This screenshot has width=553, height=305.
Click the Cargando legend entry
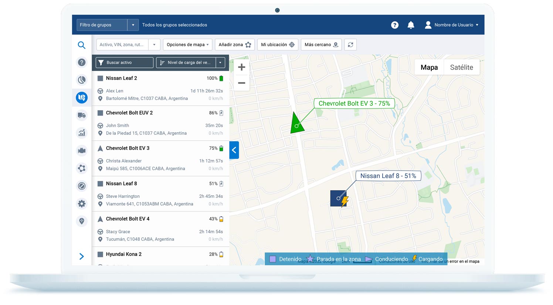coord(427,259)
